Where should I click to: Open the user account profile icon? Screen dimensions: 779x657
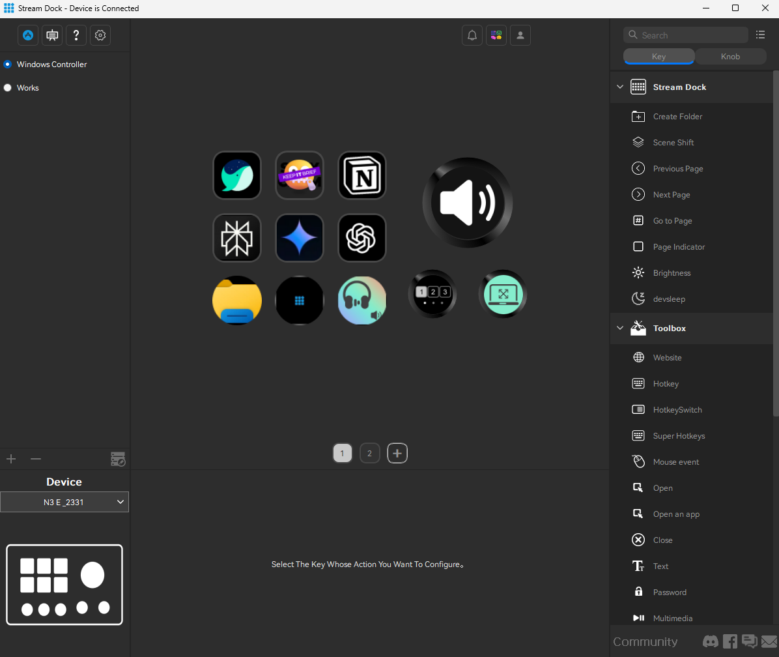point(520,35)
